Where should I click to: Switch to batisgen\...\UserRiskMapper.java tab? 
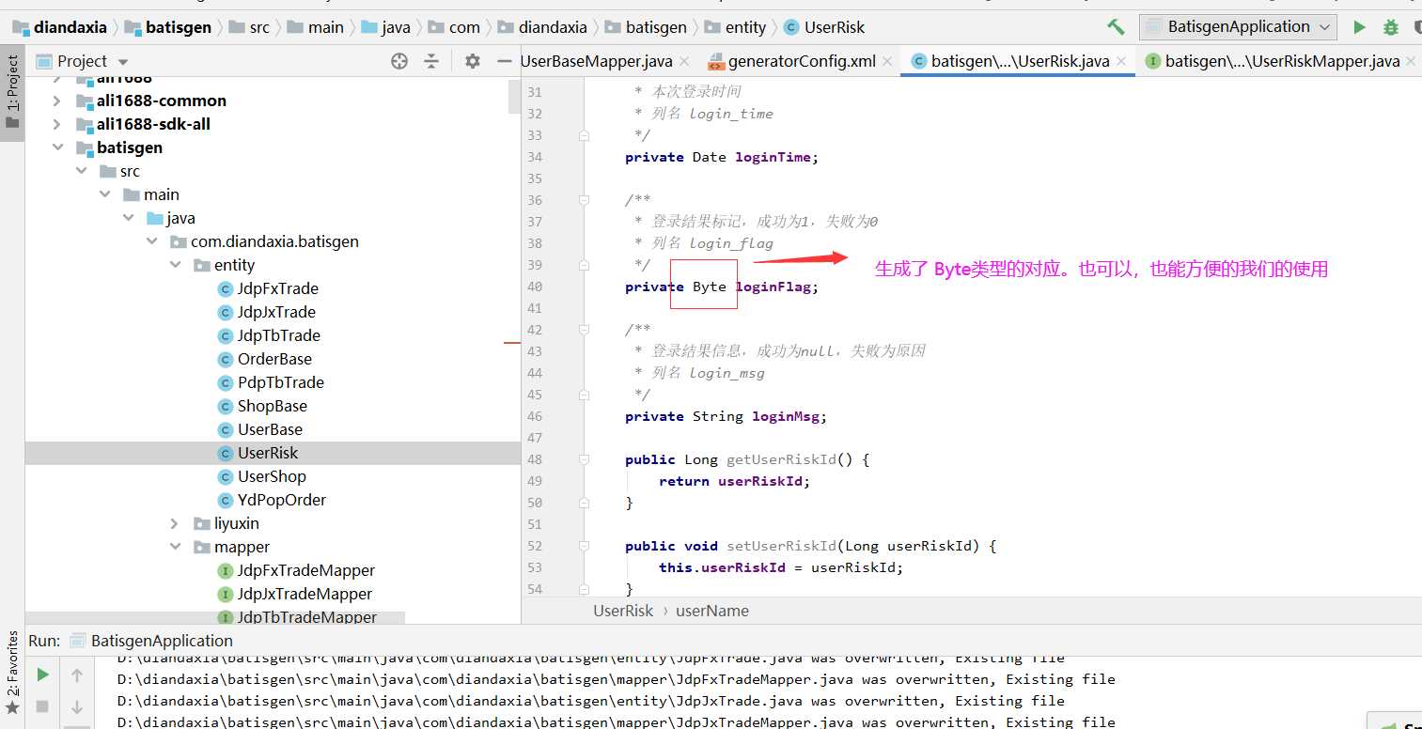[1282, 61]
